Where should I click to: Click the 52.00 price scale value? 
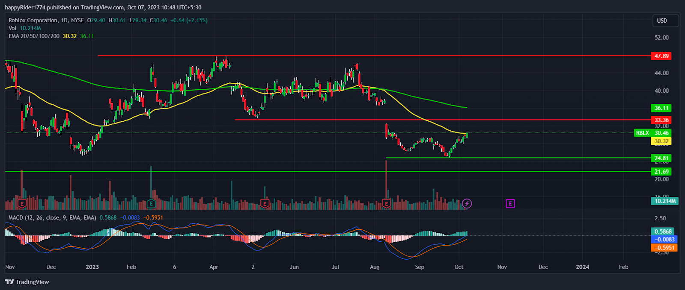661,38
